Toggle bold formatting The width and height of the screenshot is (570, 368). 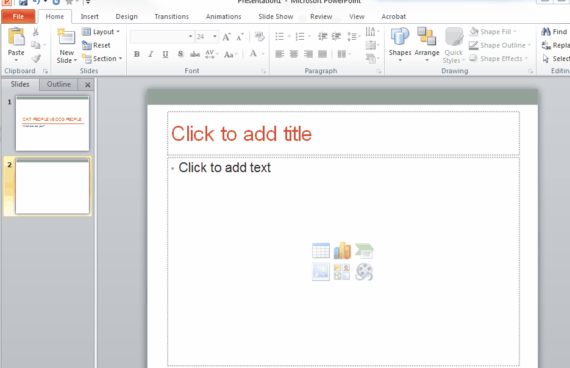coord(137,54)
